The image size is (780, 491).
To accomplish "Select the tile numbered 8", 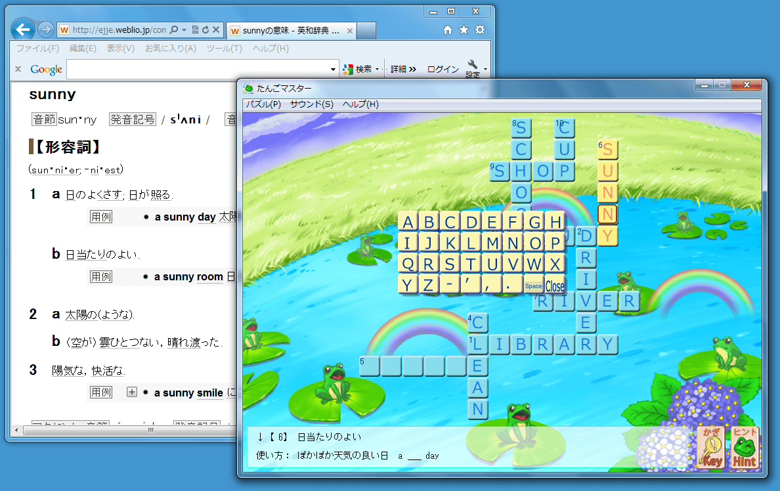I will (x=521, y=128).
